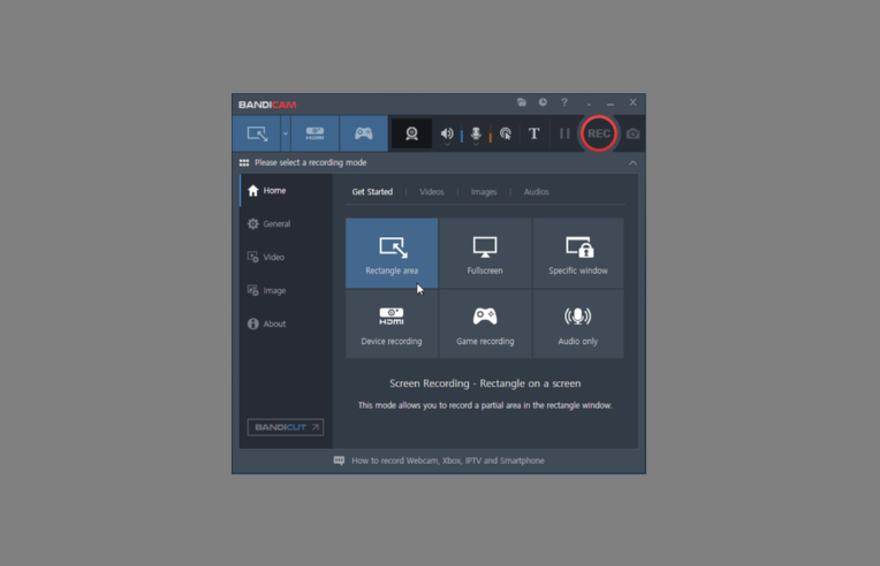880x566 pixels.
Task: Open the screen recording mode dropdown arrow
Action: click(x=286, y=134)
